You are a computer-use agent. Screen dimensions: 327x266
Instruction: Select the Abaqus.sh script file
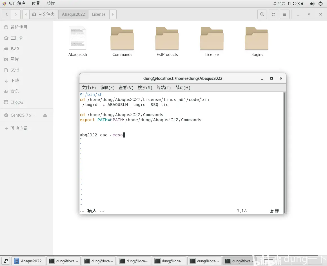click(x=77, y=41)
